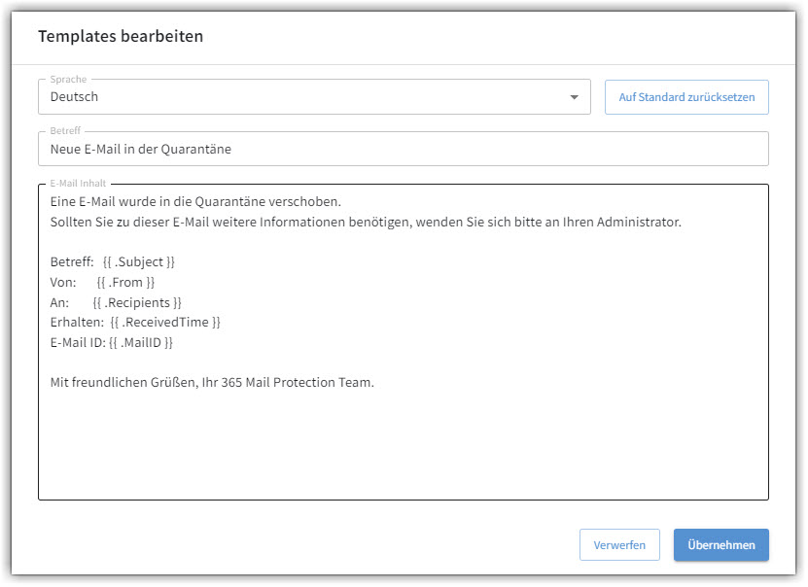Click the dropdown arrow next to Deutsch
This screenshot has height=587, width=808.
[x=574, y=97]
